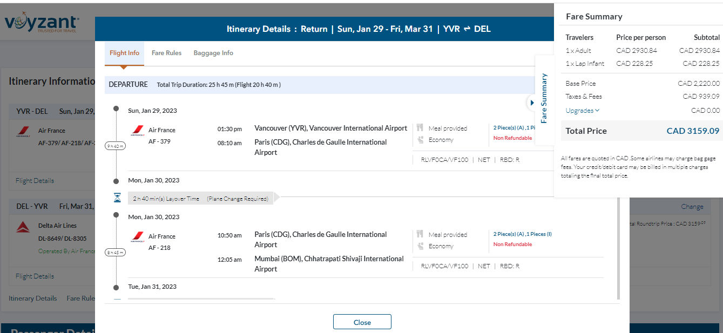Viewport: 723px width, 333px height.
Task: Open Flight Details under the YVR - DEL itinerary
Action: pyautogui.click(x=35, y=181)
